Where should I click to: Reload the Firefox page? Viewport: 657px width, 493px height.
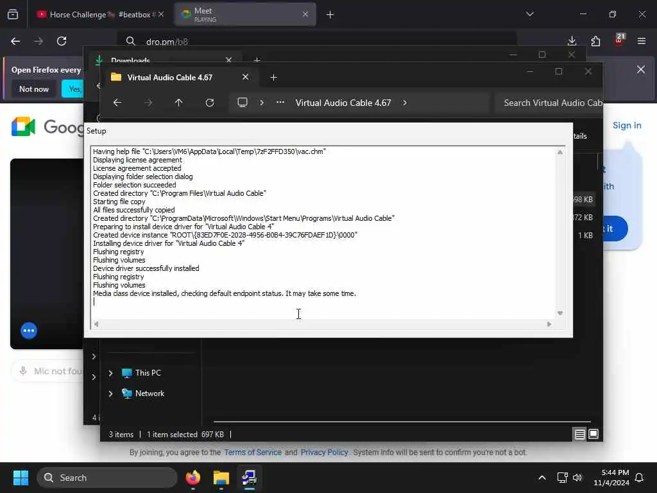tap(62, 41)
